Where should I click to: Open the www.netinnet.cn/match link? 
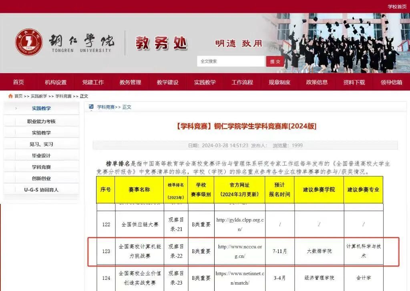[240, 278]
